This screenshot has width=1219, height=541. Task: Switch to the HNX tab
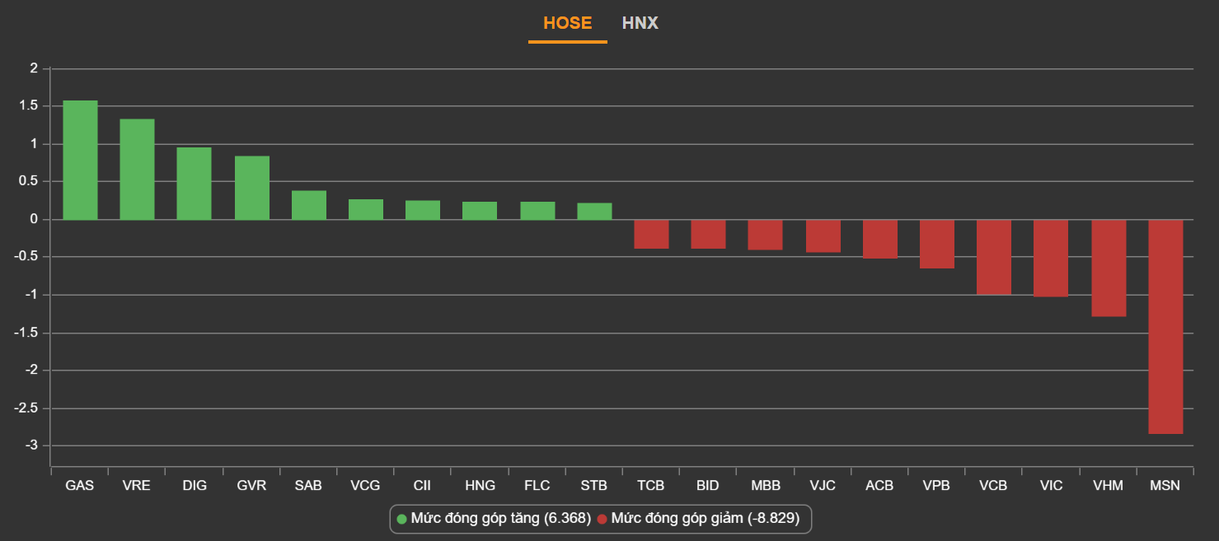point(640,23)
